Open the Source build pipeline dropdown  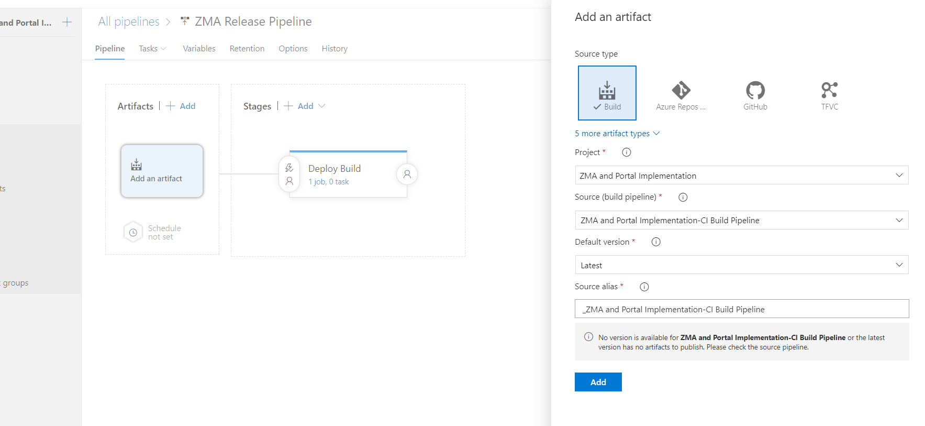point(741,220)
